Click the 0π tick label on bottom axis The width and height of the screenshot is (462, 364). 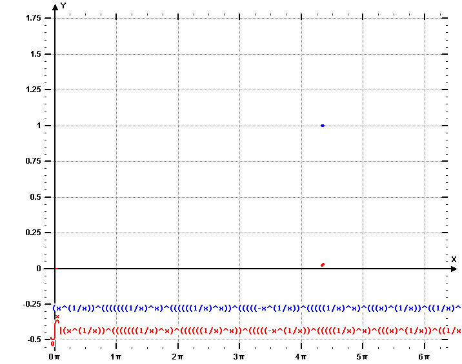54,356
